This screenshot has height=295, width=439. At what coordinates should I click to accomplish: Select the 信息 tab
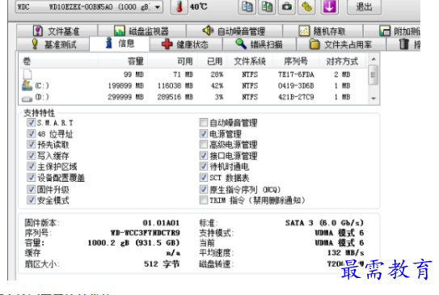pos(120,44)
